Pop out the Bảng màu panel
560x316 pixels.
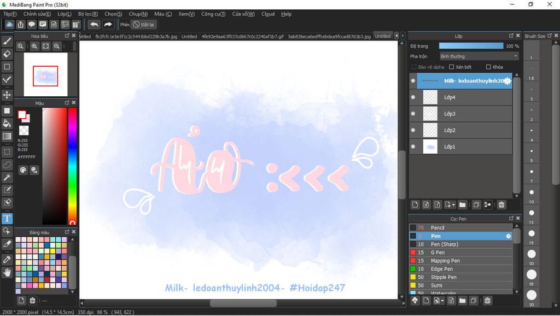pos(67,232)
